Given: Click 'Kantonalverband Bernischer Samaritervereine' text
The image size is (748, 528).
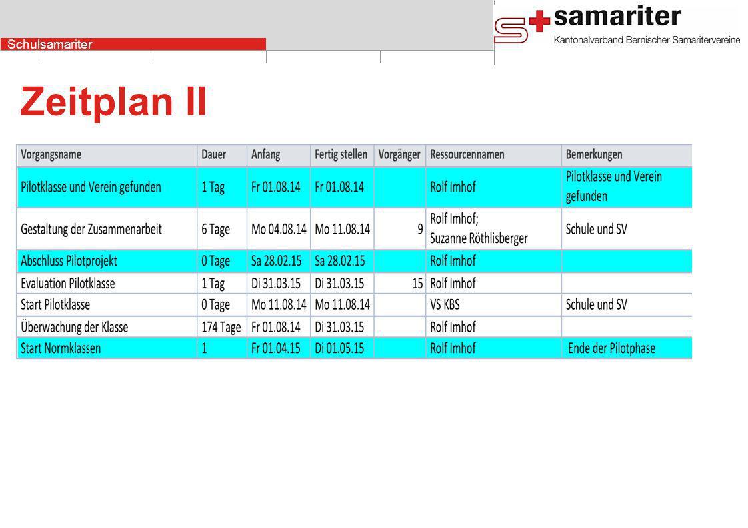Looking at the screenshot, I should coord(647,40).
